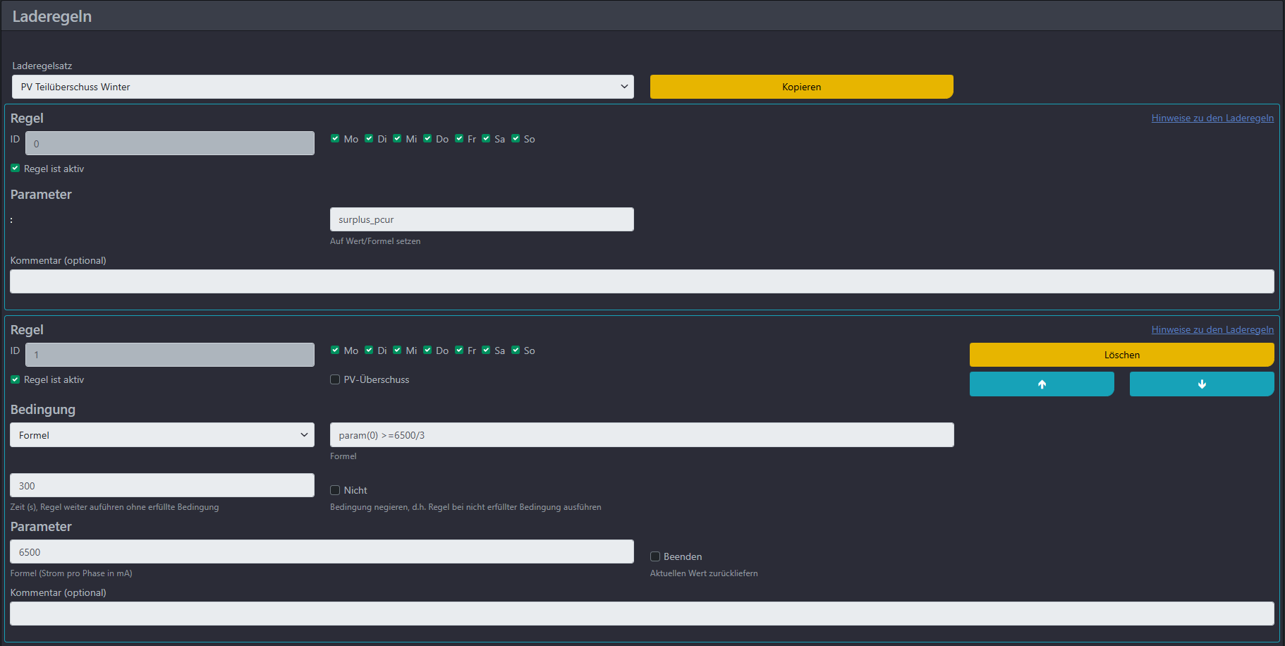
Task: Click the move rule down arrow button
Action: (x=1201, y=384)
